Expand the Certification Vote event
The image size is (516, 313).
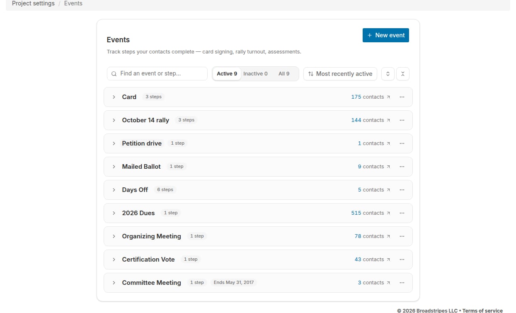pyautogui.click(x=114, y=260)
